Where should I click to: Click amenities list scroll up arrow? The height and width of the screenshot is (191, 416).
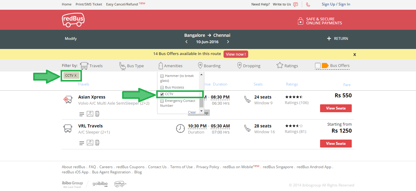coord(201,75)
